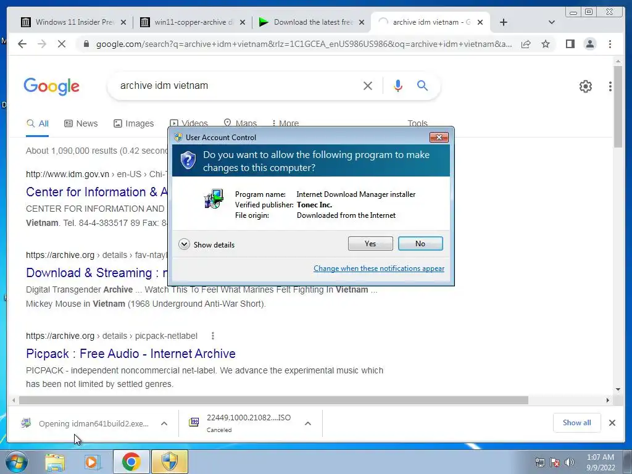
Task: Open 'Picpack : Free Audio - Internet Archive' result
Action: click(x=131, y=354)
